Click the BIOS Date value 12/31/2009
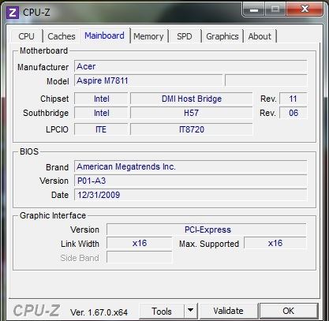The height and width of the screenshot is (321, 329). (191, 195)
